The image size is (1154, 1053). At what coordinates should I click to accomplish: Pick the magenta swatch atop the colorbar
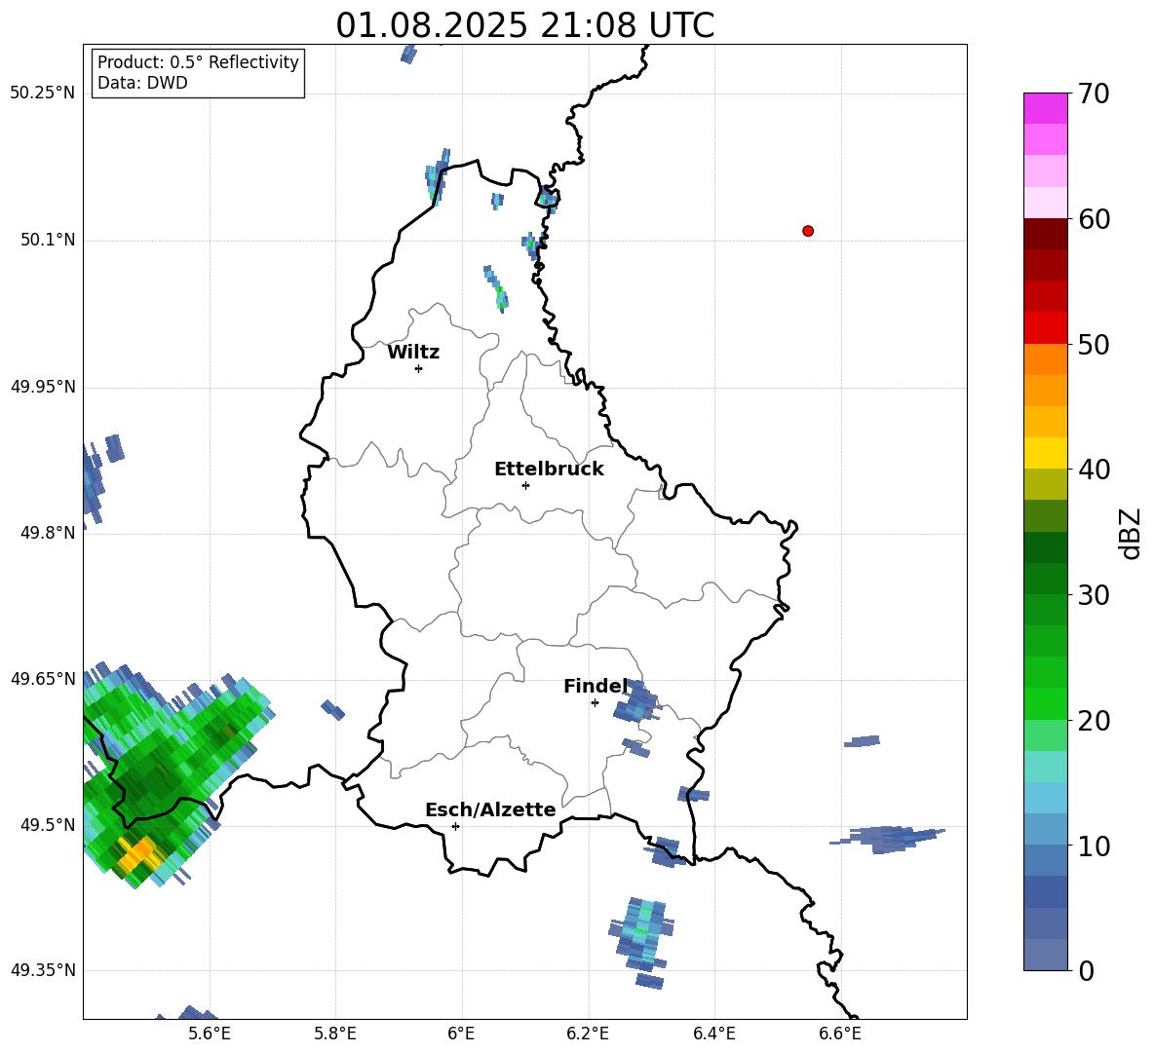coord(1045,108)
